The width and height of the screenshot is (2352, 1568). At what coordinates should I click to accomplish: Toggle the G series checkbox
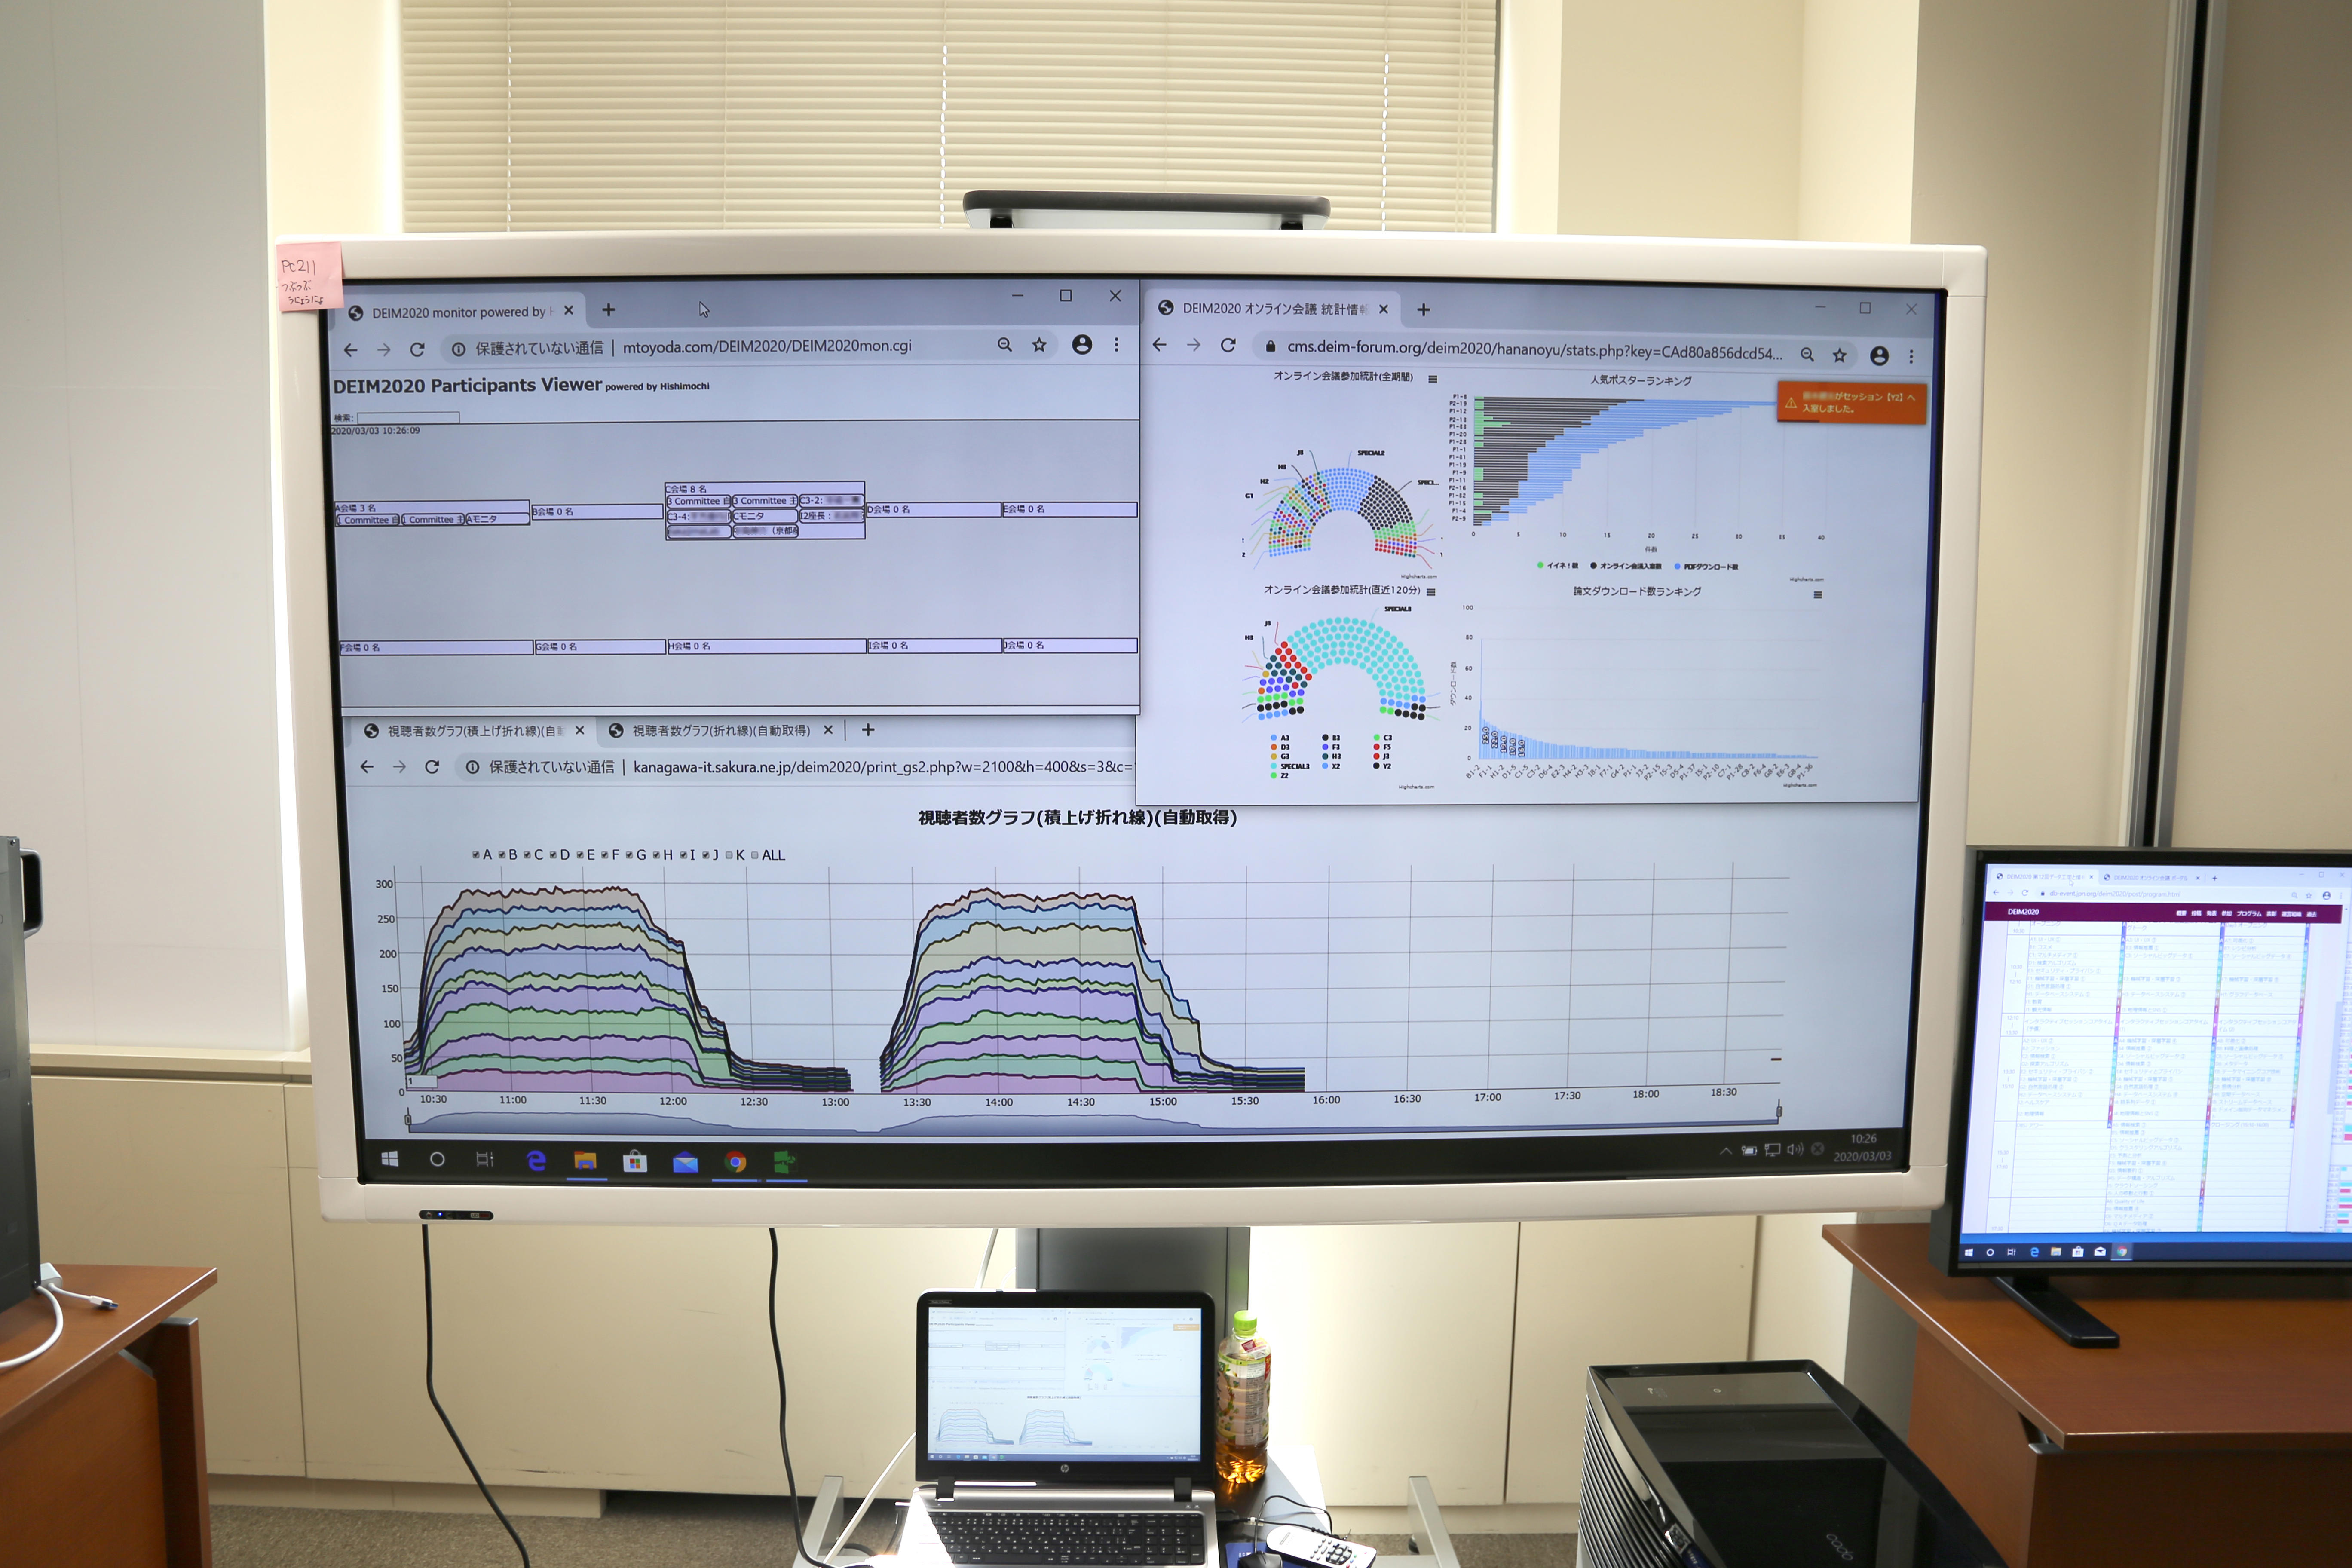(629, 855)
